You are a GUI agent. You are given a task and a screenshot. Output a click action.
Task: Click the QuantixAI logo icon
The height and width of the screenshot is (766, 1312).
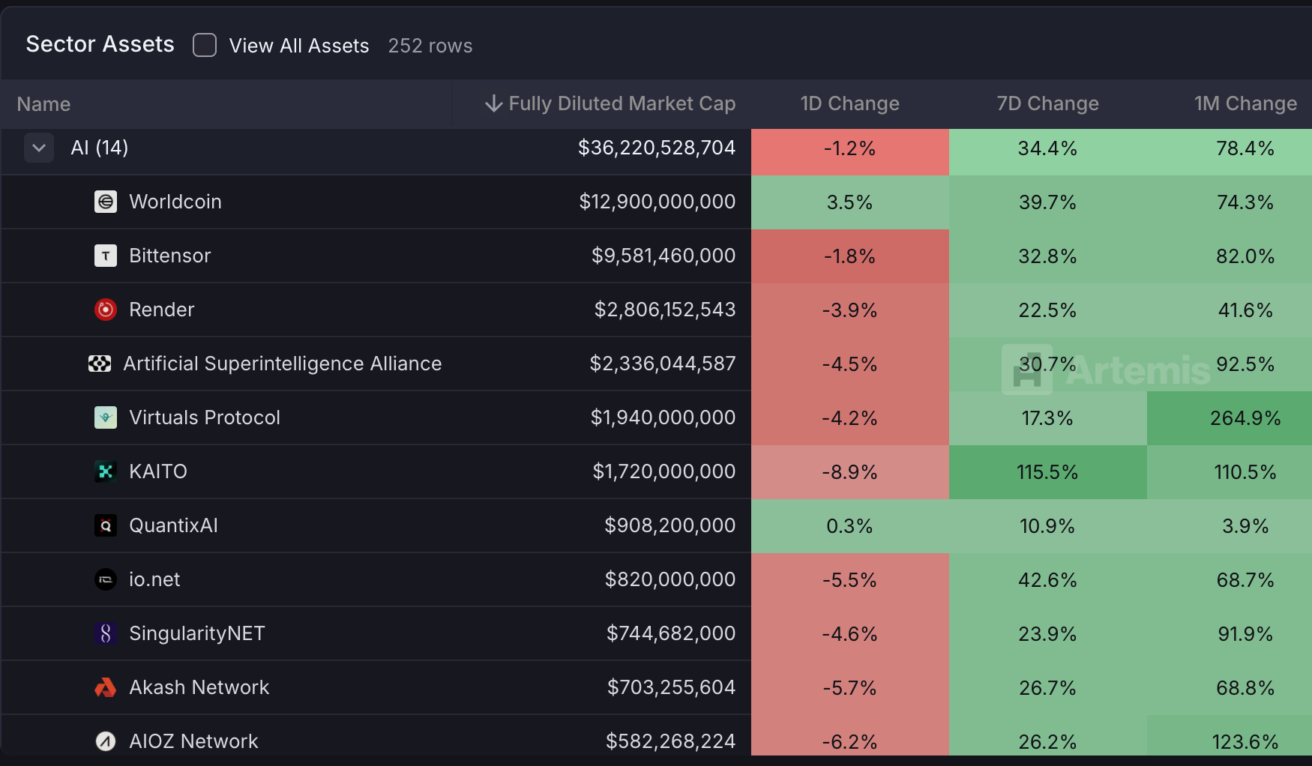coord(106,525)
